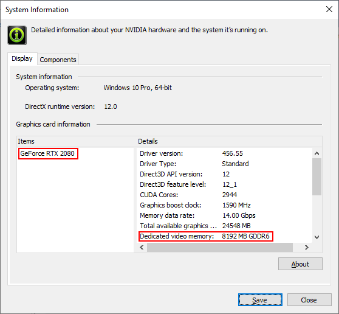Viewport: 339px width, 314px height.
Task: Click the details list scroll down arrow
Action: coord(317,237)
